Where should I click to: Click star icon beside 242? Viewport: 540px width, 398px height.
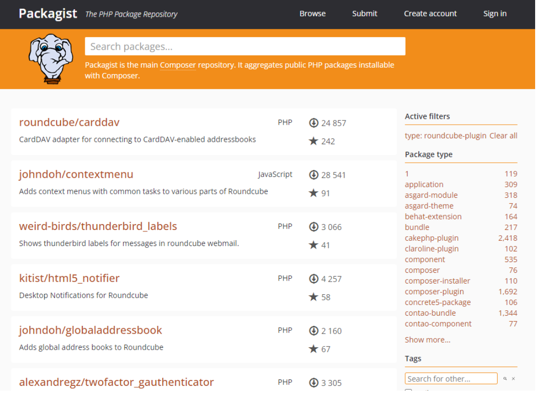click(x=314, y=141)
